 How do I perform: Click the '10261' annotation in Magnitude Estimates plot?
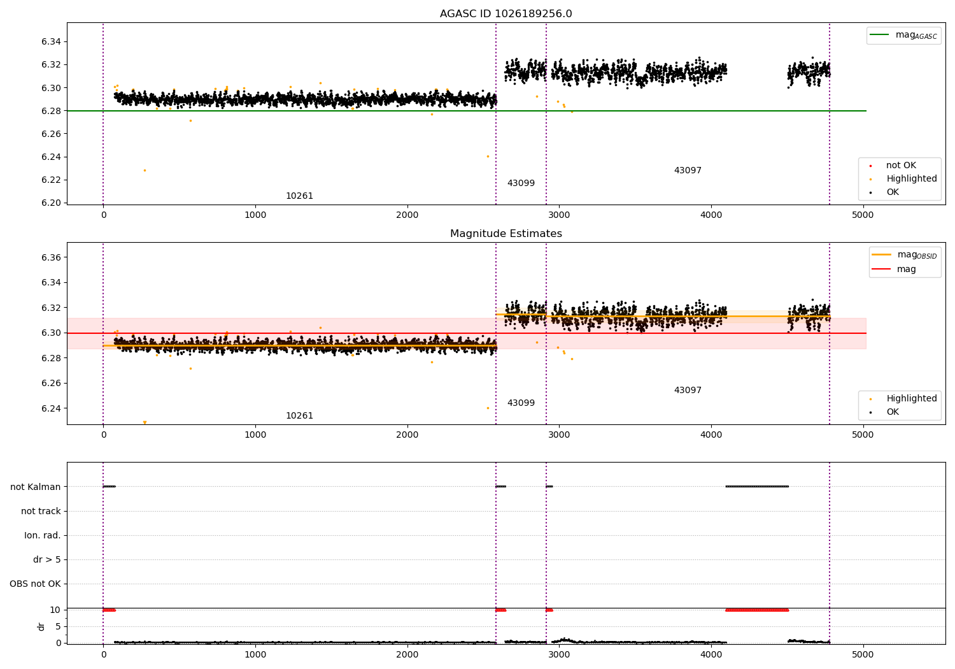299,416
